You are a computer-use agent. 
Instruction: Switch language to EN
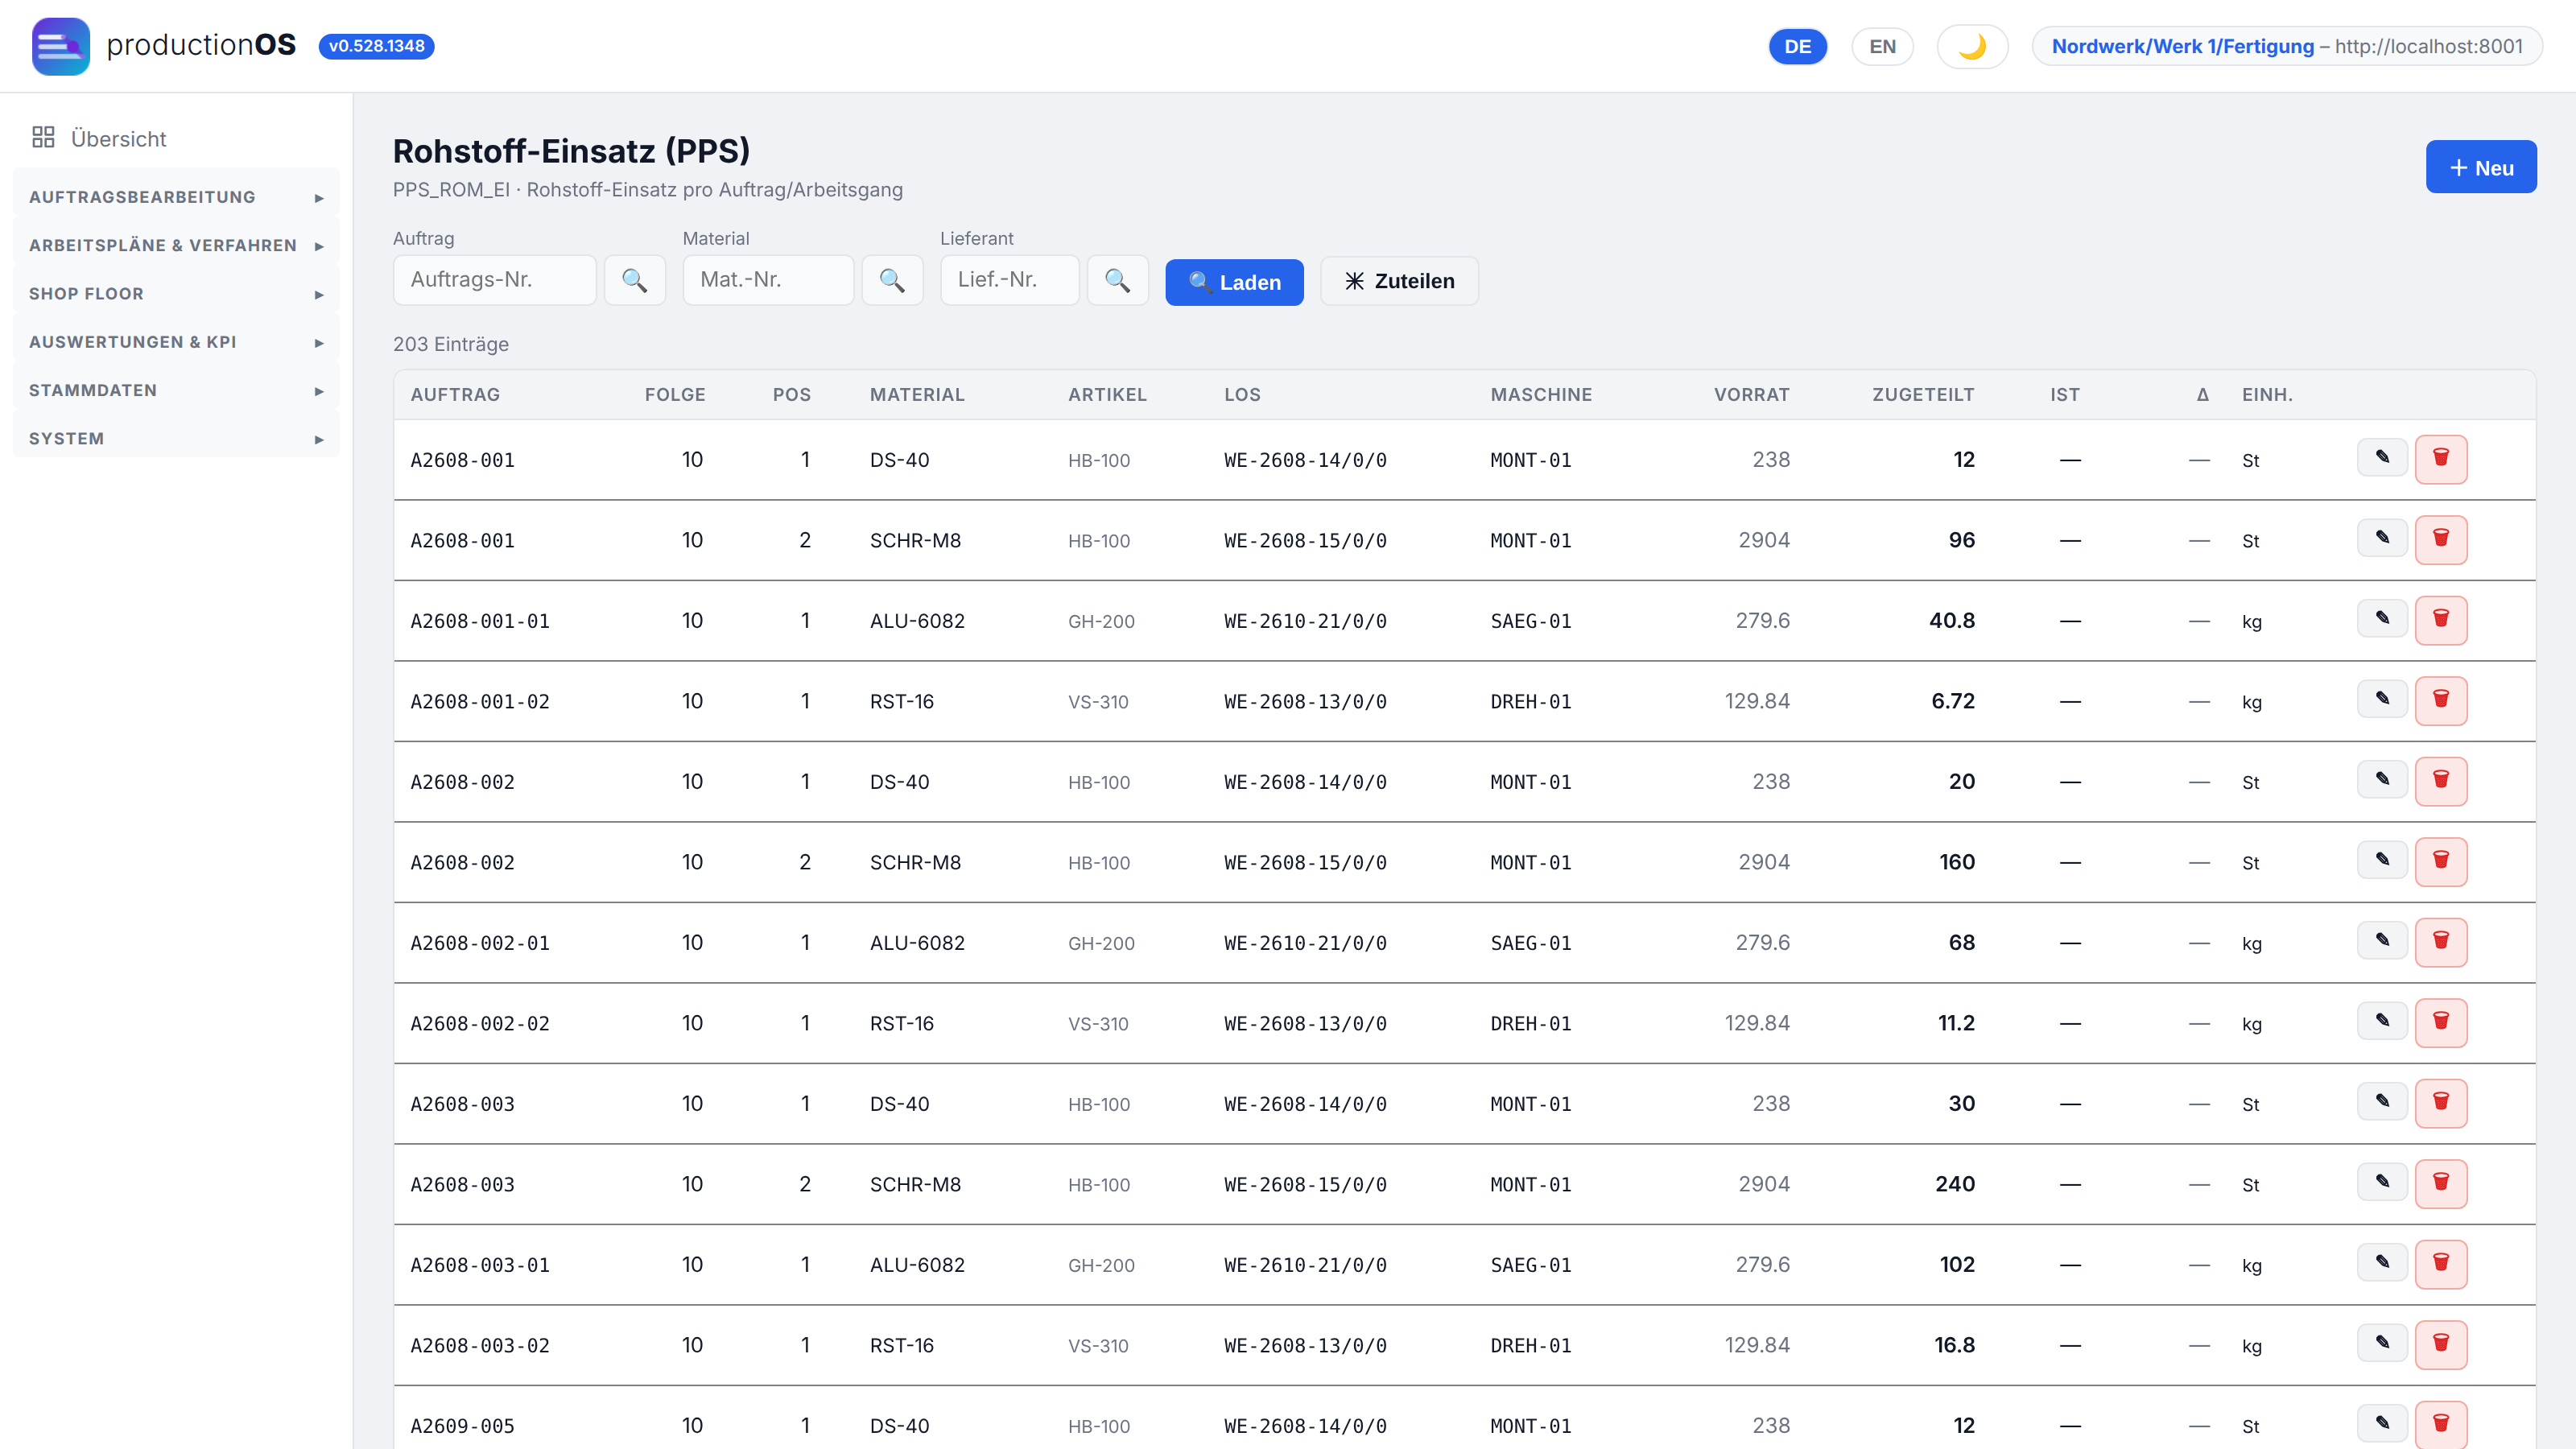point(1882,46)
